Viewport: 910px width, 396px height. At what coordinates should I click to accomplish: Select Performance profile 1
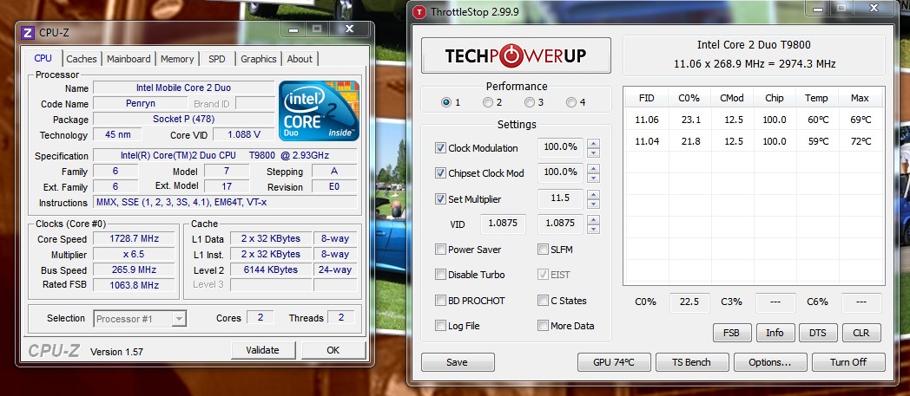point(445,102)
